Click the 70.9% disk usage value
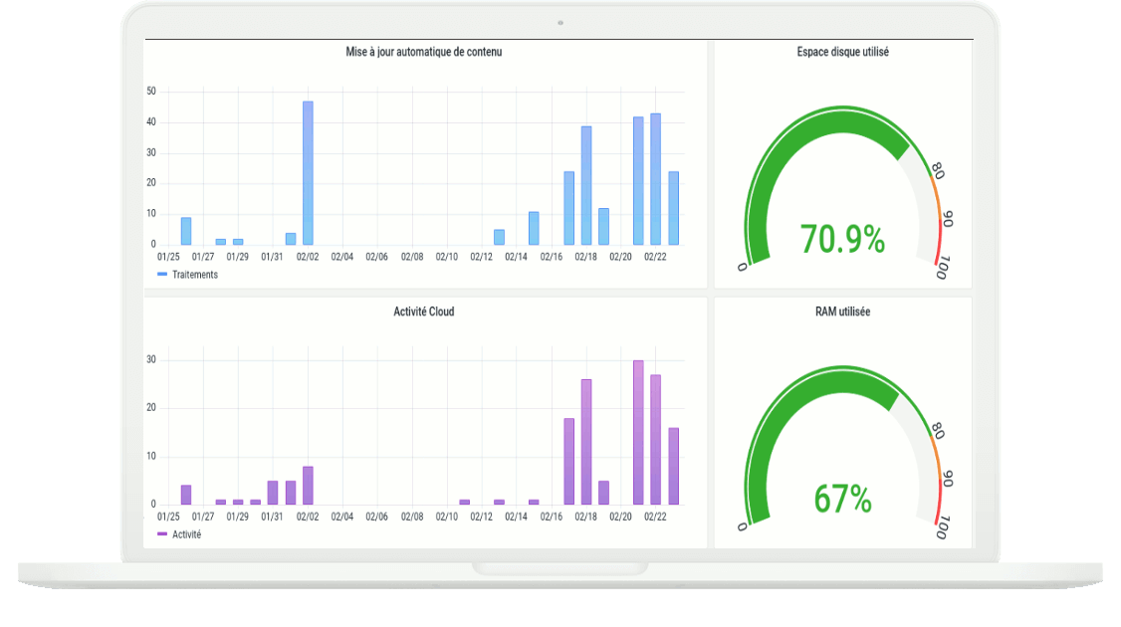1121x627 pixels. pyautogui.click(x=842, y=239)
